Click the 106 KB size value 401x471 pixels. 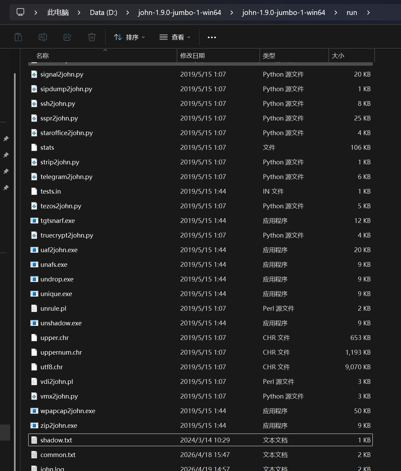361,147
